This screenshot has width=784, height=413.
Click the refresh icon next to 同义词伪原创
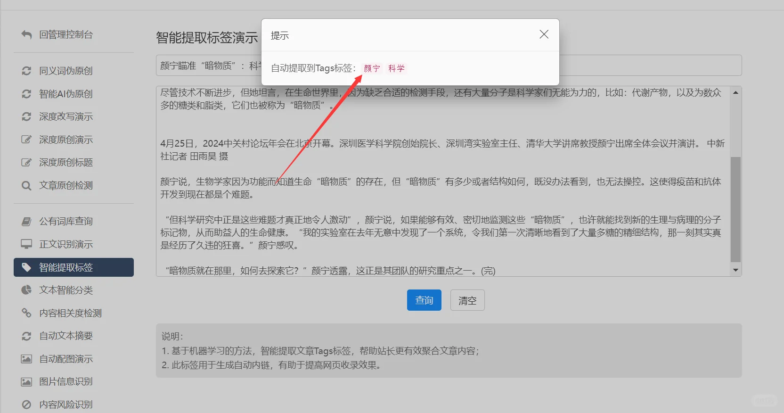[x=26, y=71]
